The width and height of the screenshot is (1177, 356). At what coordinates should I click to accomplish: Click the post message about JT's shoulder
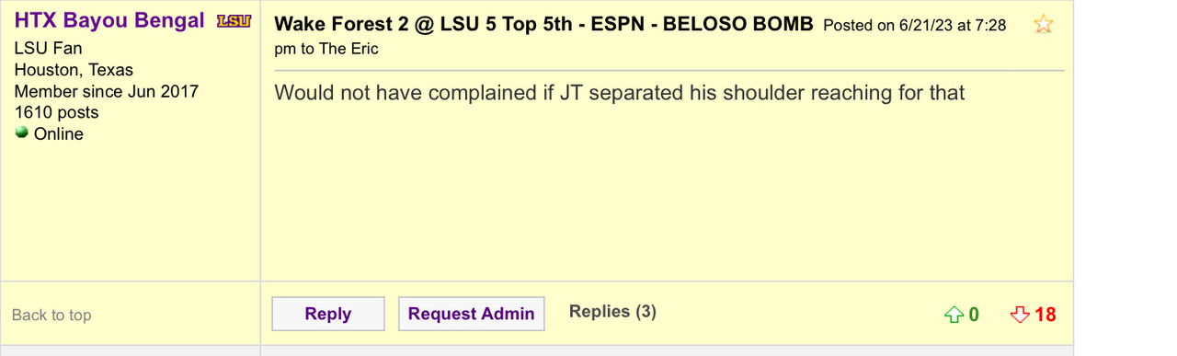pyautogui.click(x=620, y=93)
